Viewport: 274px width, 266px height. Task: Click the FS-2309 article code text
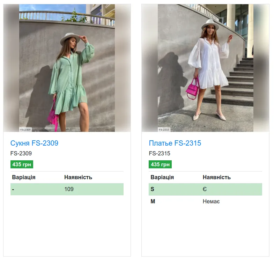(x=21, y=153)
